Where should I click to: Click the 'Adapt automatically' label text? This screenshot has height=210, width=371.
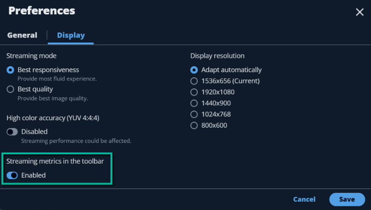[231, 70]
